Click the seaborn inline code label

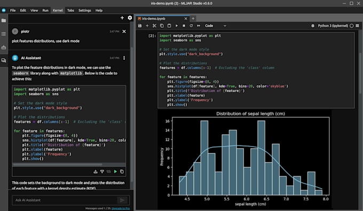(x=21, y=73)
